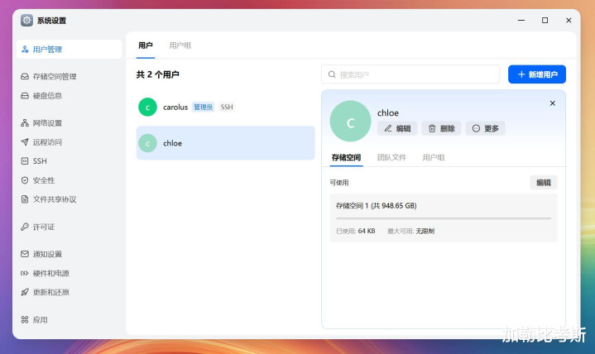Image resolution: width=595 pixels, height=354 pixels.
Task: Select the 用户组 tab in the chloe panel
Action: 434,157
